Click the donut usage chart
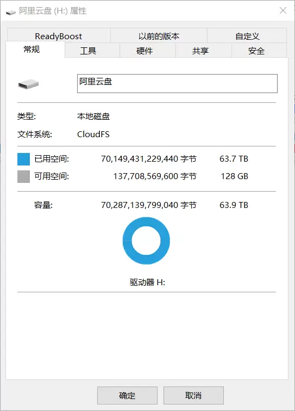 [x=146, y=241]
